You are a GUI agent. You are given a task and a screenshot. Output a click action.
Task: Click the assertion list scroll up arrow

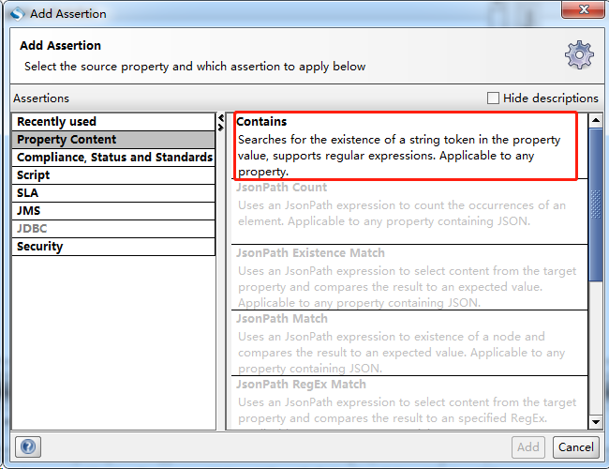(x=595, y=120)
